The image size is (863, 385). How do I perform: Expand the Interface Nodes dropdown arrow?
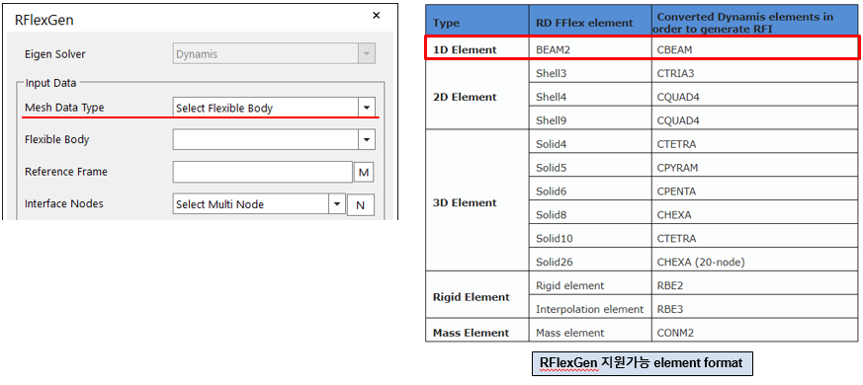337,204
